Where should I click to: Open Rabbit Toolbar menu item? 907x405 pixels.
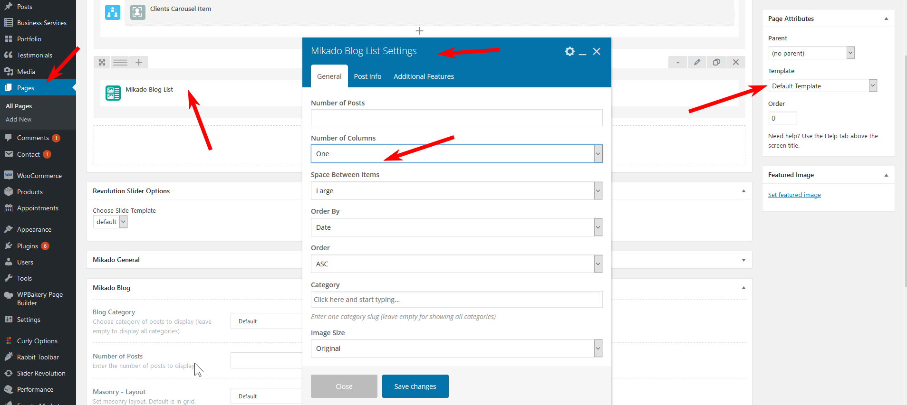38,357
